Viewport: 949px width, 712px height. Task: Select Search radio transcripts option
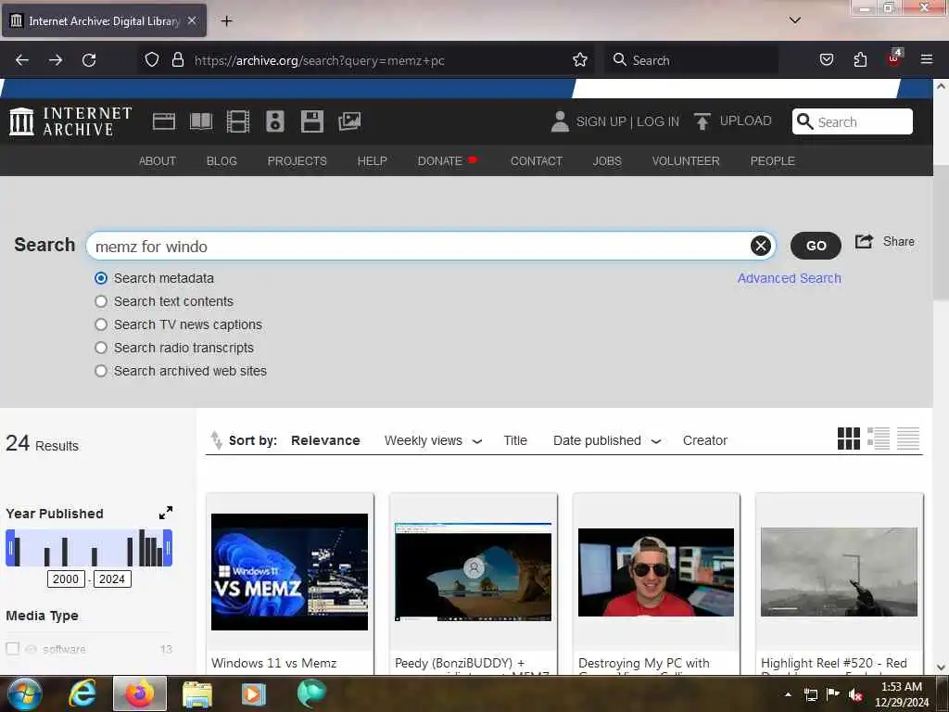click(x=101, y=348)
